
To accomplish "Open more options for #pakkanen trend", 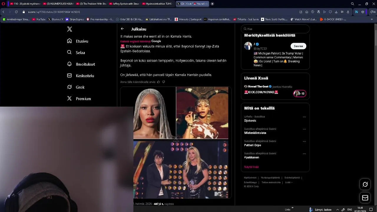I will (305, 154).
